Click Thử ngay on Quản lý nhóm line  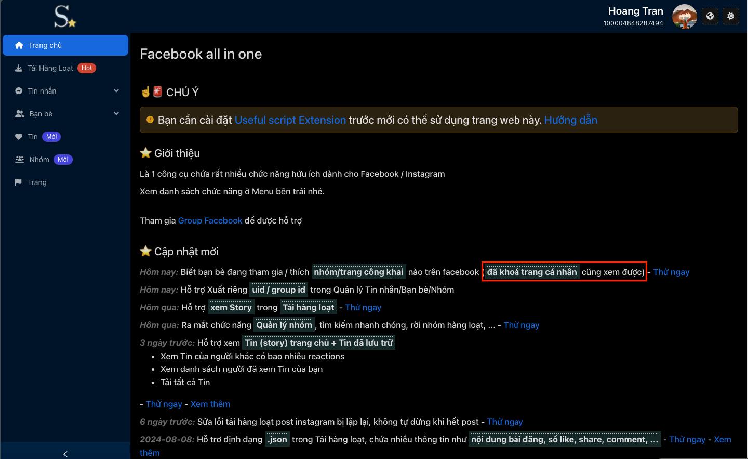coord(522,325)
